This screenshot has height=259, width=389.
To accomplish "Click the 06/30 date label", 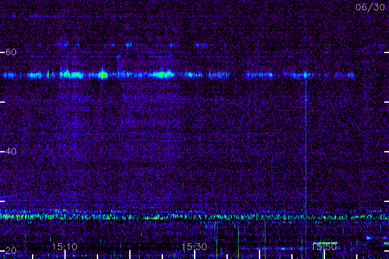I will pos(370,7).
